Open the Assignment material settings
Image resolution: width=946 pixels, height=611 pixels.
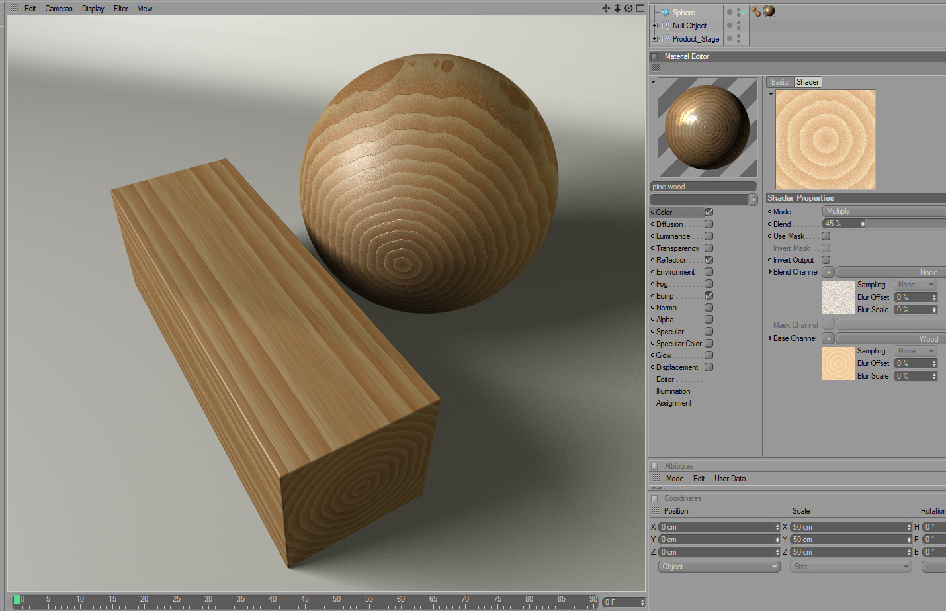tap(673, 403)
